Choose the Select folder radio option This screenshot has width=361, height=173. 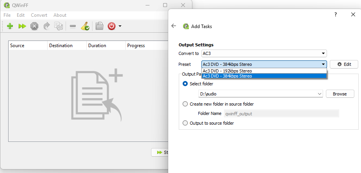[x=185, y=84]
